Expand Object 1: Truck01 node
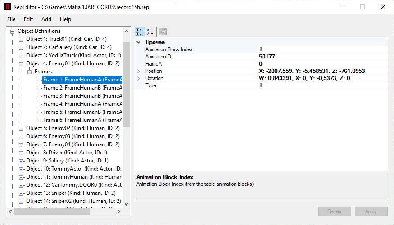Viewport: 394px width, 225px height. coord(21,40)
